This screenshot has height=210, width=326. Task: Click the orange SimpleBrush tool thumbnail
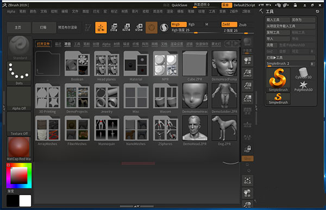click(278, 80)
